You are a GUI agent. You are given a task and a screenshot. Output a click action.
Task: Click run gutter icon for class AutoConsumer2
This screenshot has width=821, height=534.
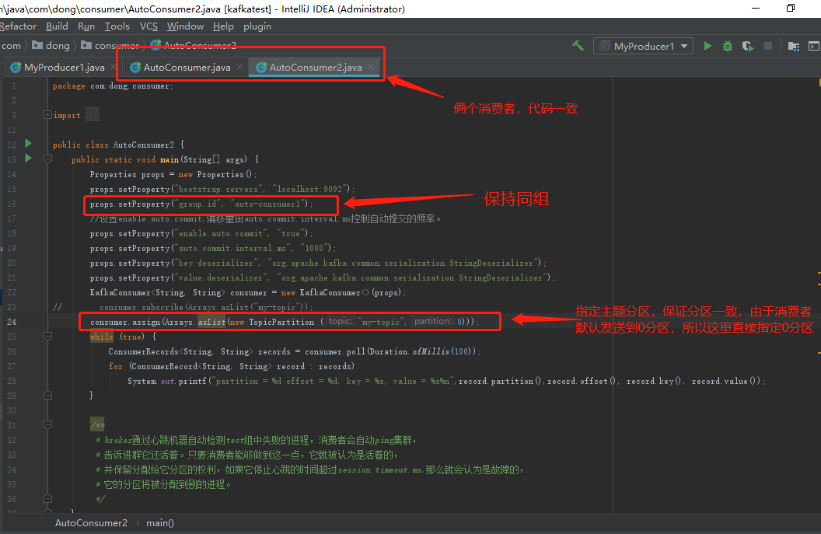(28, 144)
